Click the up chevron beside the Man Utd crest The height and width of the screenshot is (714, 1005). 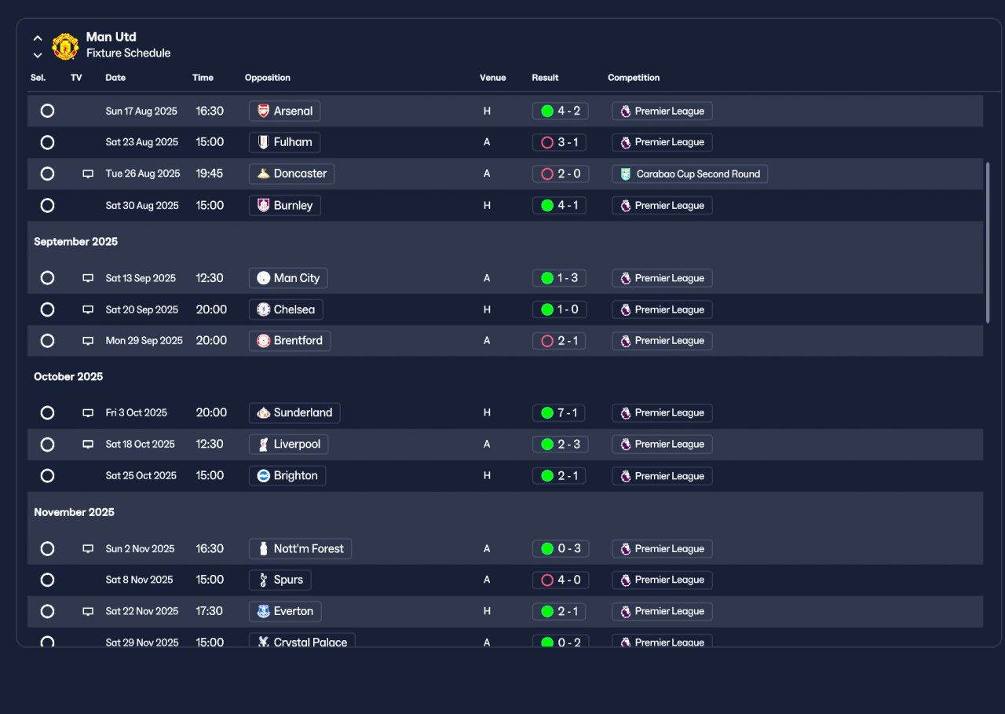(38, 38)
